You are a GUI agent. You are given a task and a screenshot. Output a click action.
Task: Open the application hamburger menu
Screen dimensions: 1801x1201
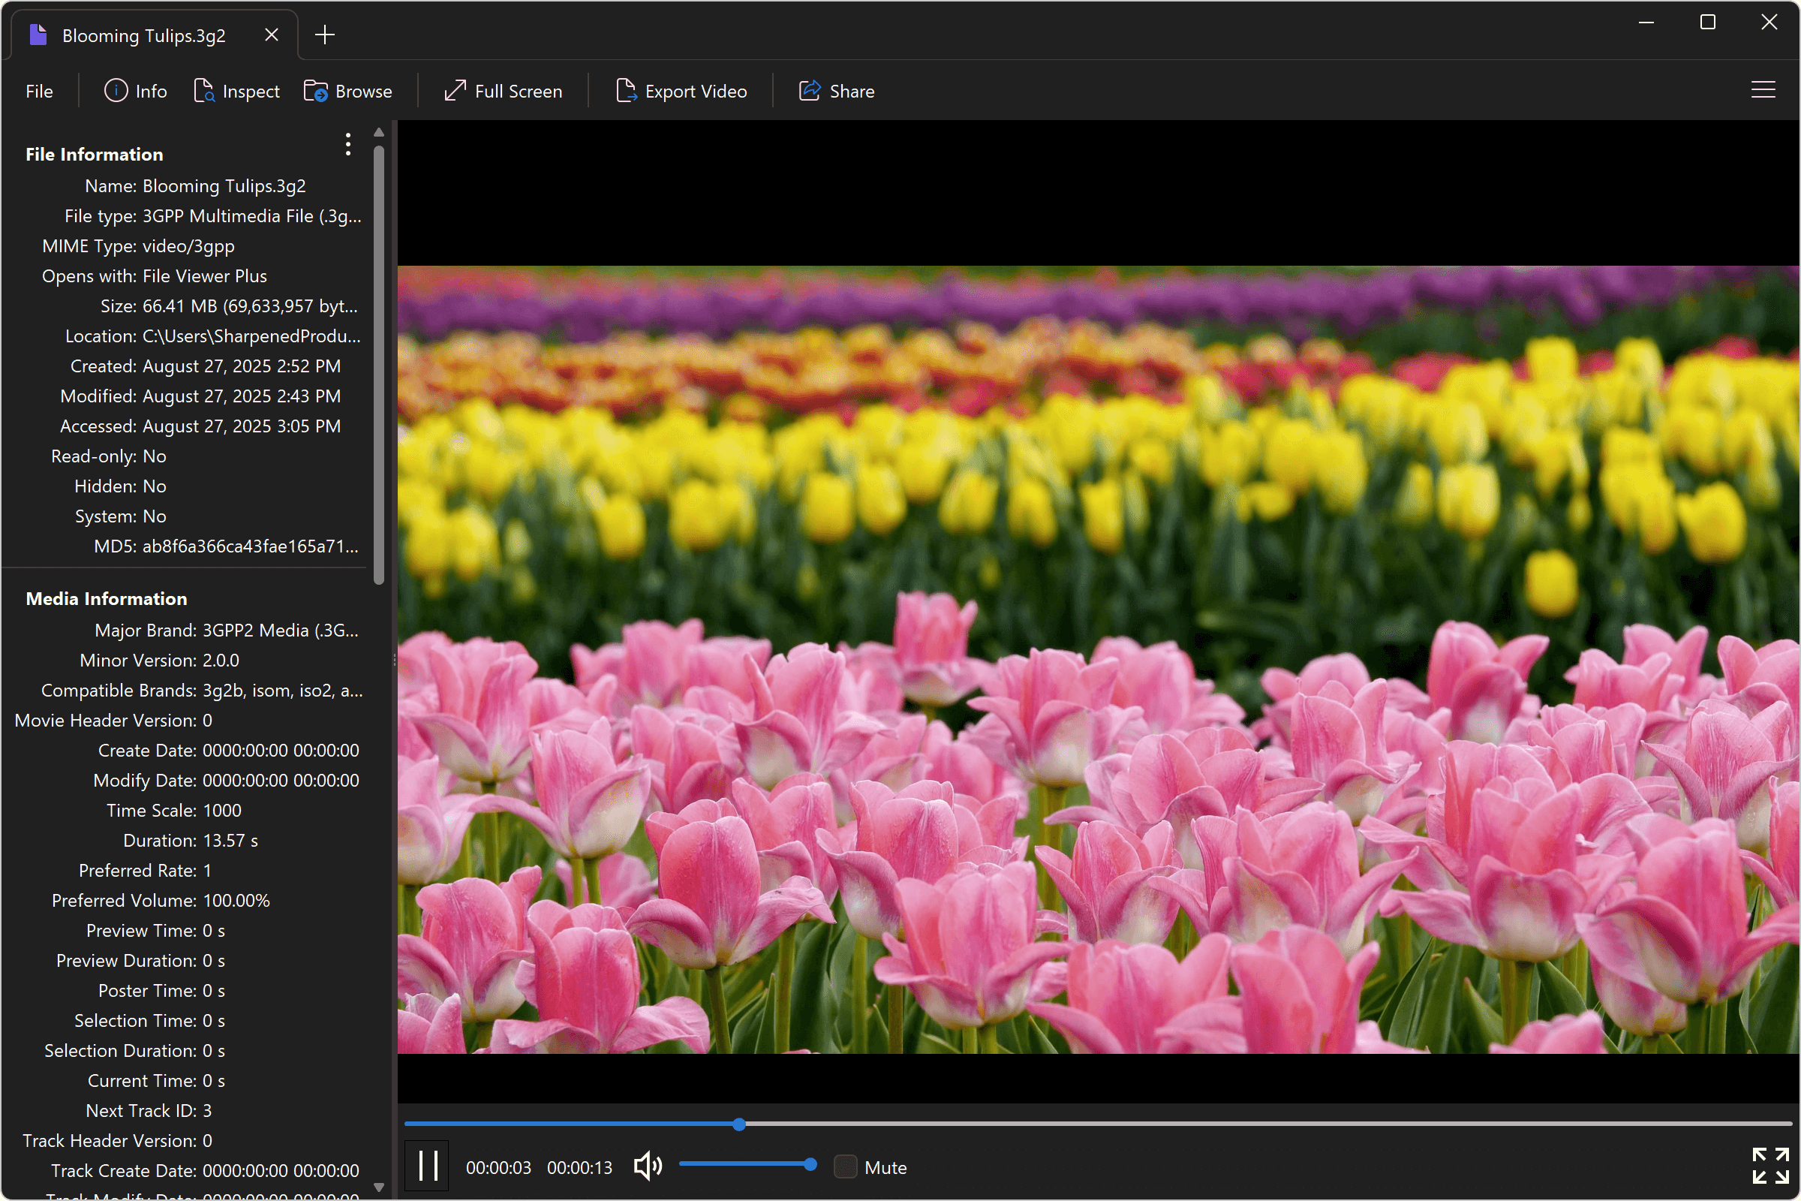pyautogui.click(x=1763, y=89)
